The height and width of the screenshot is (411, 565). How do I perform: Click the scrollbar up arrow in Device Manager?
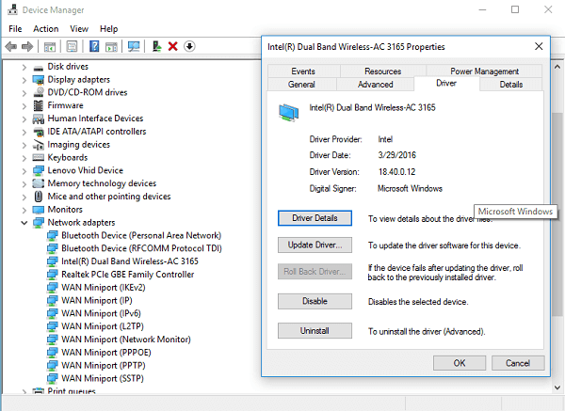(x=557, y=67)
